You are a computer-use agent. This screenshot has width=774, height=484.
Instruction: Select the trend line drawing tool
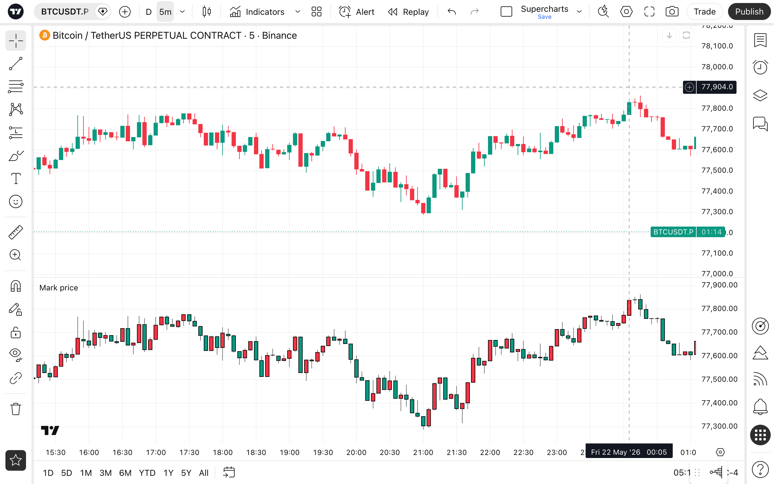coord(16,64)
